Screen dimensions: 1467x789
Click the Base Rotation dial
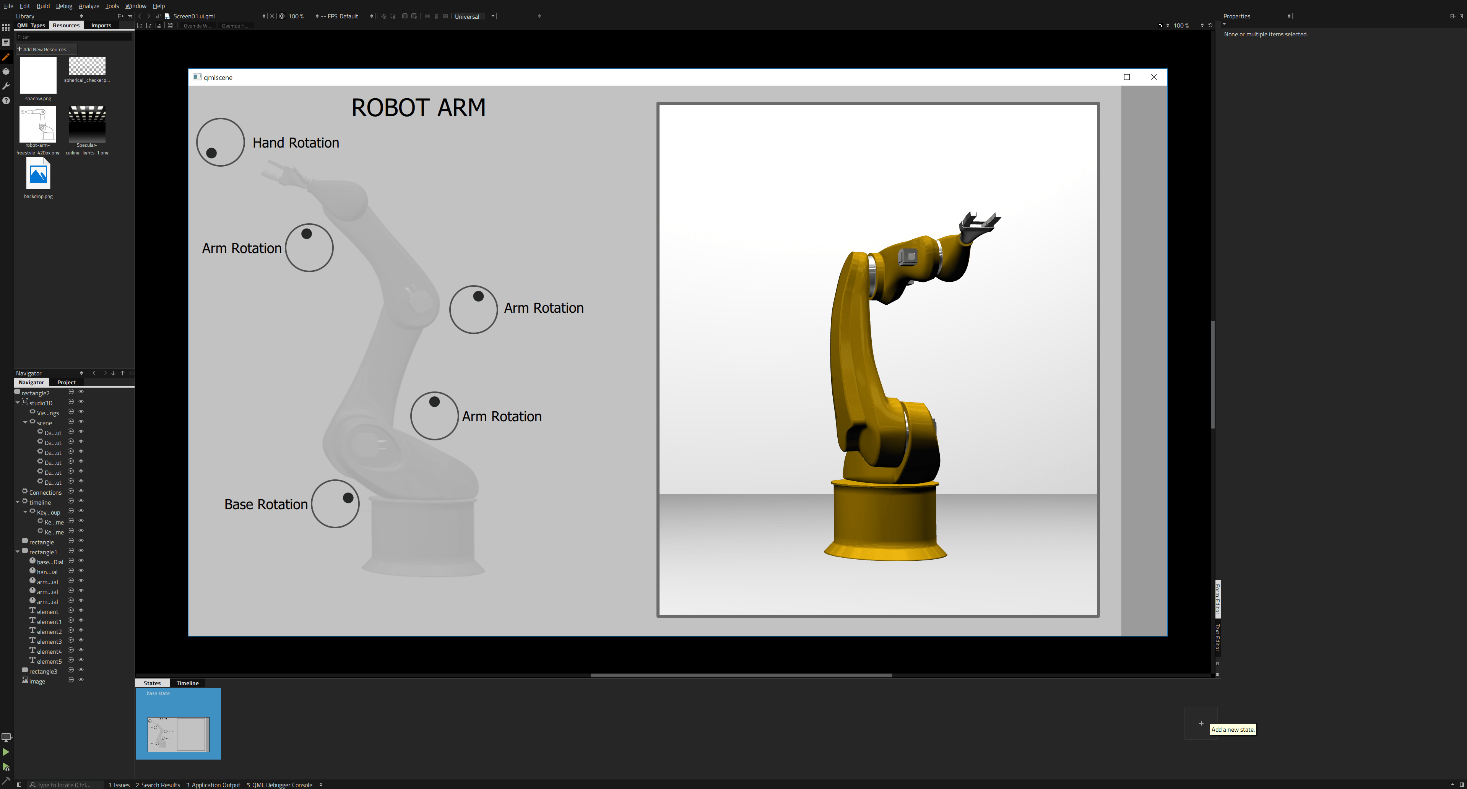coord(335,504)
